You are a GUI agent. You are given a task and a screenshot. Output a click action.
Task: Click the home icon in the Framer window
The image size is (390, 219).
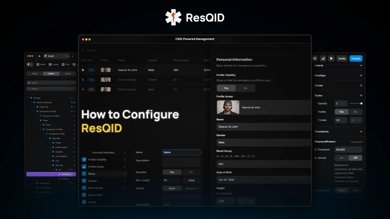click(x=39, y=56)
